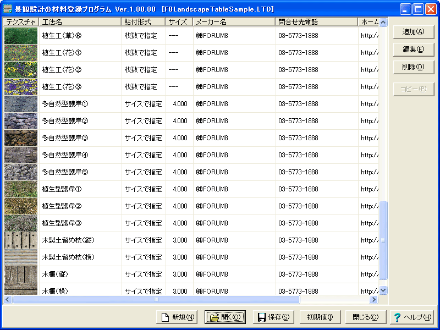This screenshot has width=440, height=330.
Task: Select the 植生工(花)③ texture thumbnail
Action: 21,87
